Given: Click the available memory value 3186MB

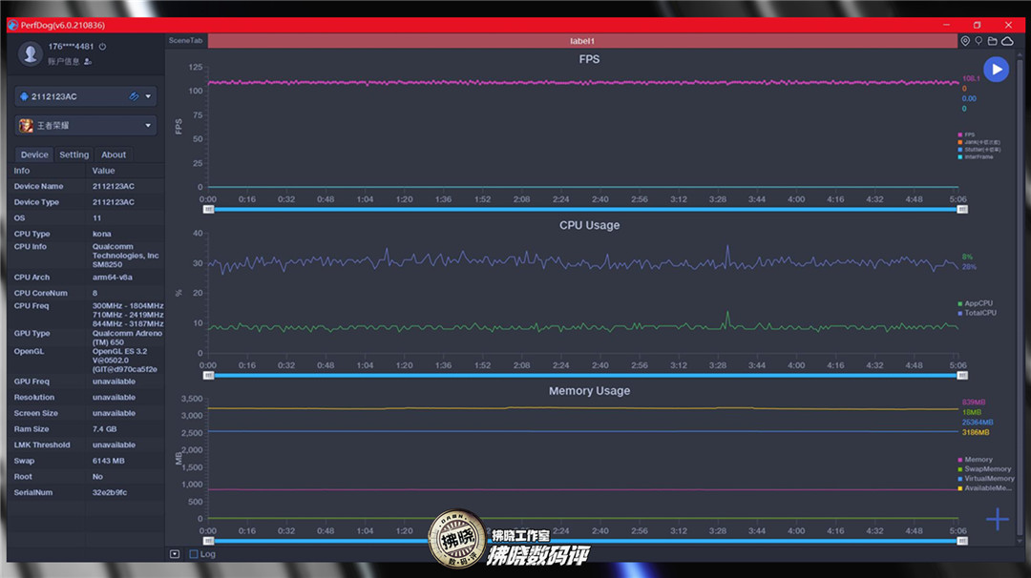Looking at the screenshot, I should [x=976, y=433].
